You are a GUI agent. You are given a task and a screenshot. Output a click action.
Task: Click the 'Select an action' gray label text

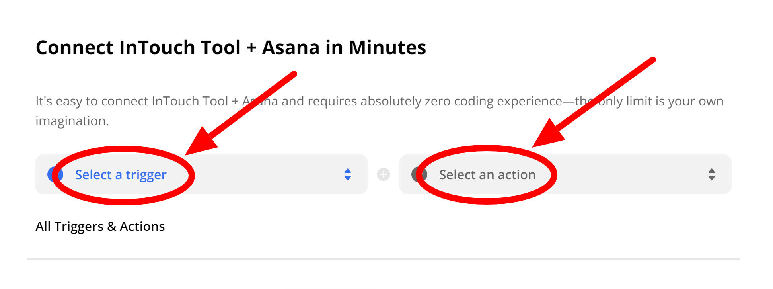(x=487, y=175)
